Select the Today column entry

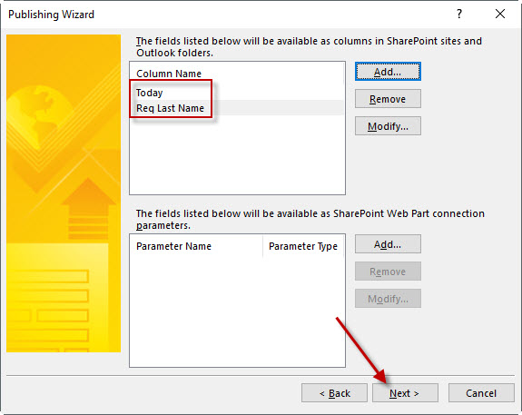[149, 93]
